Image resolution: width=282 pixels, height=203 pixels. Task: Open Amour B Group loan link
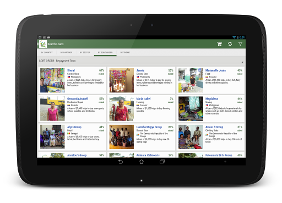coord(214,127)
